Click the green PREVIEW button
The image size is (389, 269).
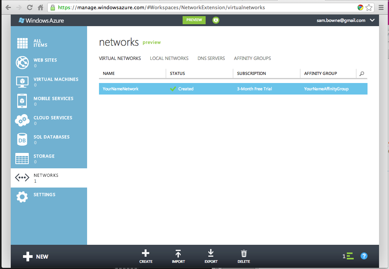pyautogui.click(x=194, y=20)
